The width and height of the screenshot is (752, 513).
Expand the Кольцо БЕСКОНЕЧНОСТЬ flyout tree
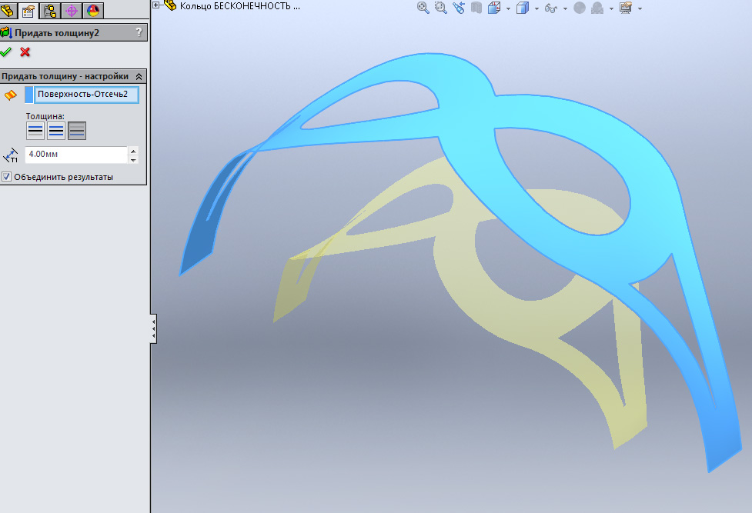click(x=156, y=5)
